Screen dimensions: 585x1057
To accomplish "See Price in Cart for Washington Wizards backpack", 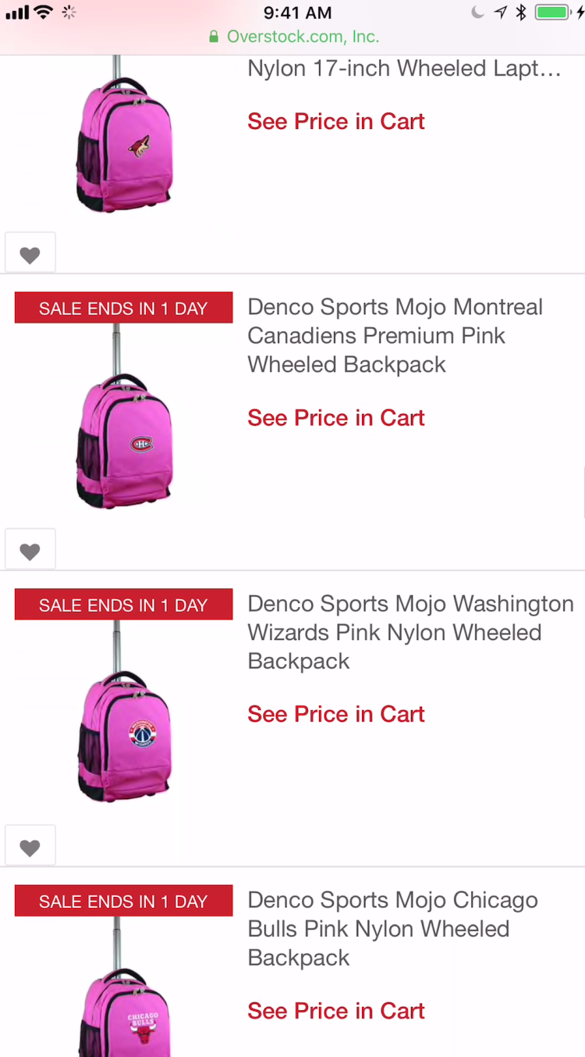I will 336,714.
